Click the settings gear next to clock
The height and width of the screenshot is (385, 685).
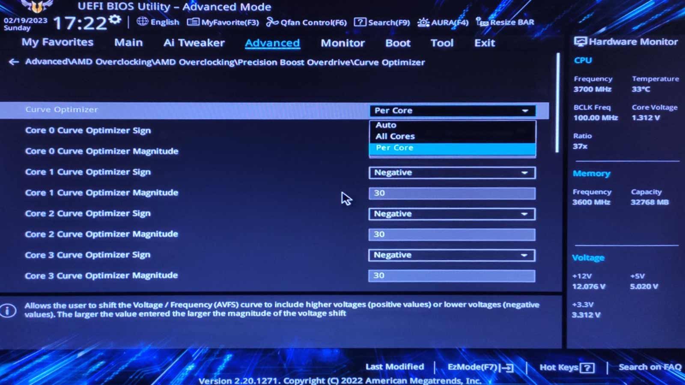coord(115,20)
